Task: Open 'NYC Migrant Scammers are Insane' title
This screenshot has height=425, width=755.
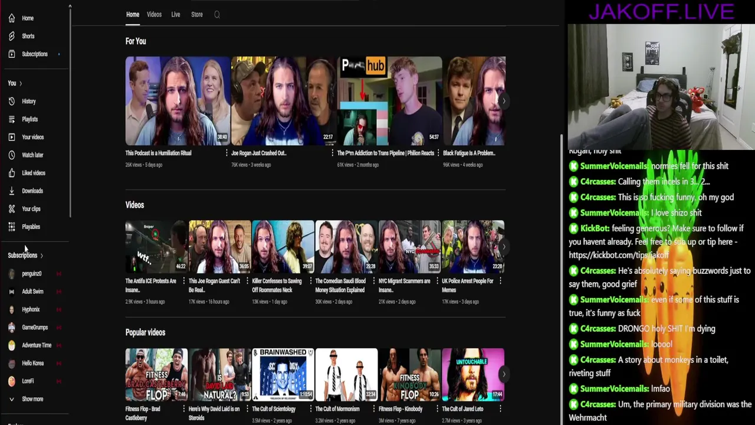Action: pyautogui.click(x=405, y=285)
